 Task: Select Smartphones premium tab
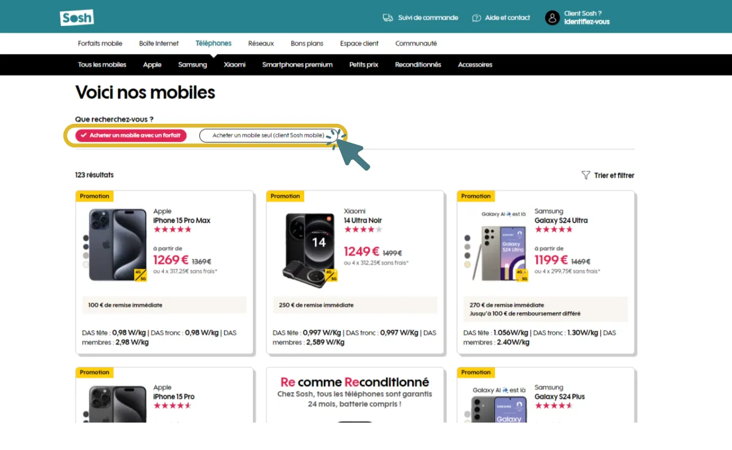click(297, 65)
